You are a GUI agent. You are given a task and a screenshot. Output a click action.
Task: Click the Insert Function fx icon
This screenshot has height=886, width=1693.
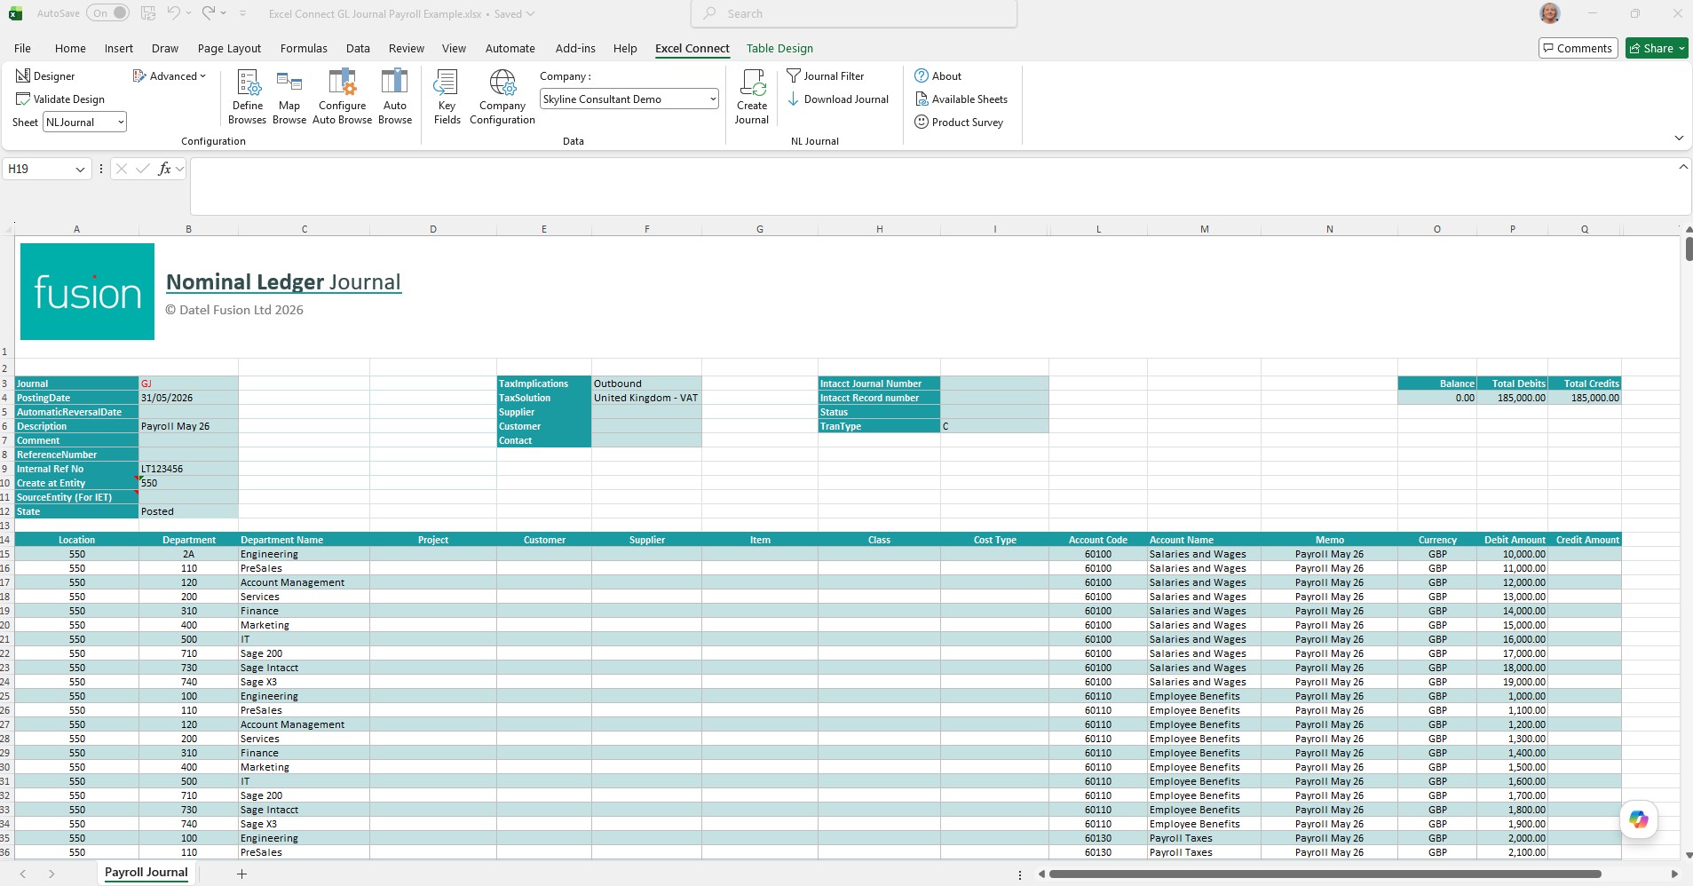(164, 169)
